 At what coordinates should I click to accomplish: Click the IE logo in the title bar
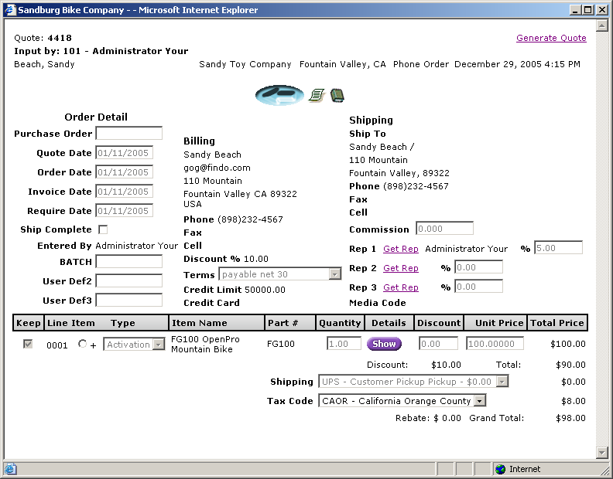point(9,10)
